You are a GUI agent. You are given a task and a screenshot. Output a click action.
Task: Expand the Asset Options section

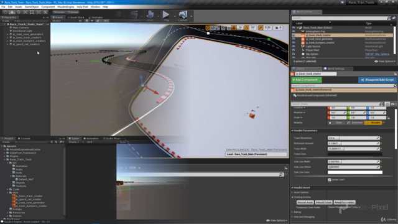292,192
